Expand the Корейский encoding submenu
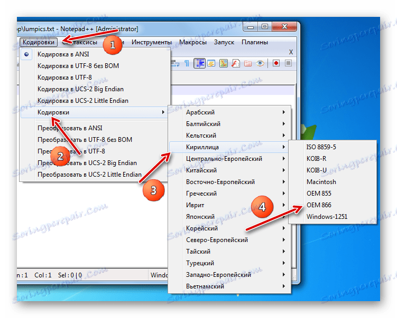 pos(229,228)
